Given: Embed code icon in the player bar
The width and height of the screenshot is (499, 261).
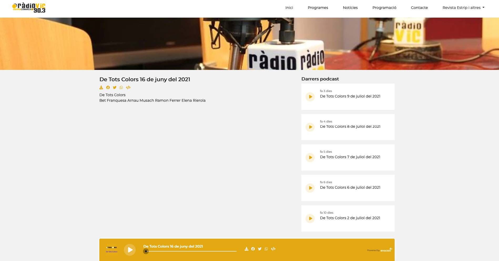Looking at the screenshot, I should coord(273,249).
